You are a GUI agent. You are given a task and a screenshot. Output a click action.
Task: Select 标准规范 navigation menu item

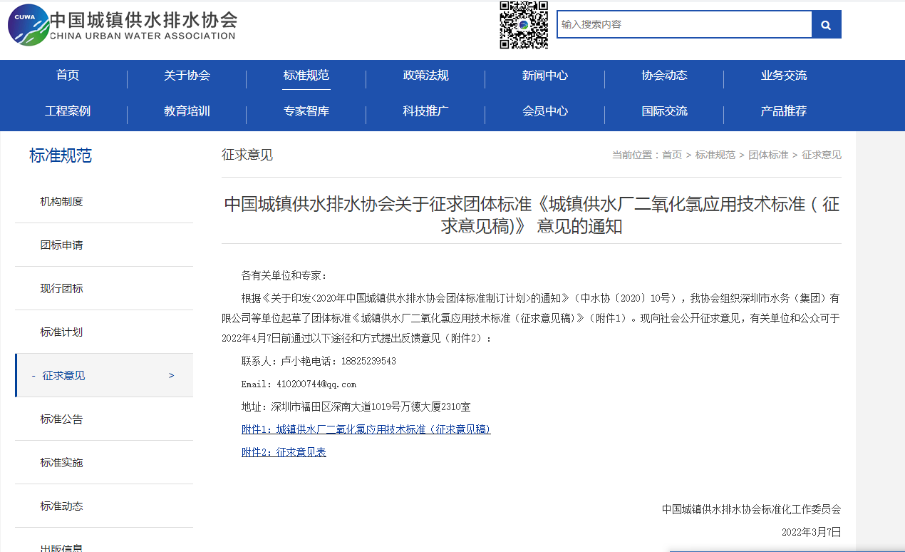(x=306, y=76)
